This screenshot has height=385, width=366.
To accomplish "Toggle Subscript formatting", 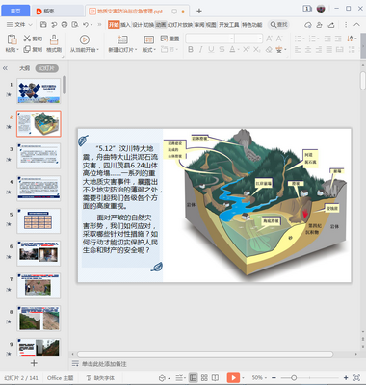I will click(x=257, y=49).
